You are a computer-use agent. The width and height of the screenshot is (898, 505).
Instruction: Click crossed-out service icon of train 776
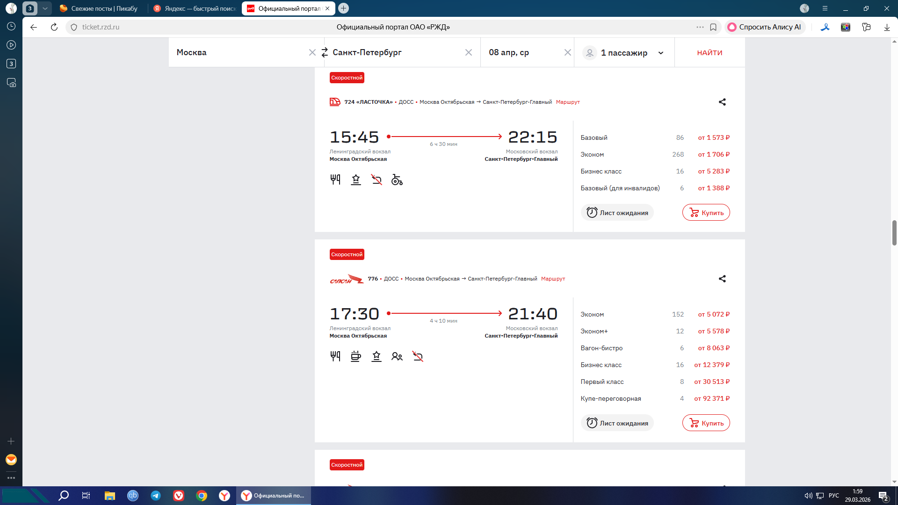tap(418, 356)
